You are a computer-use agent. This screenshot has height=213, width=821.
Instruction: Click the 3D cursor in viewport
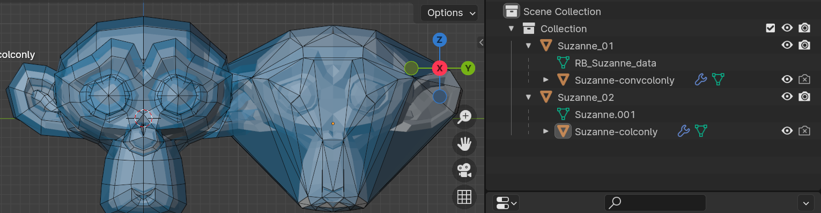pyautogui.click(x=143, y=118)
